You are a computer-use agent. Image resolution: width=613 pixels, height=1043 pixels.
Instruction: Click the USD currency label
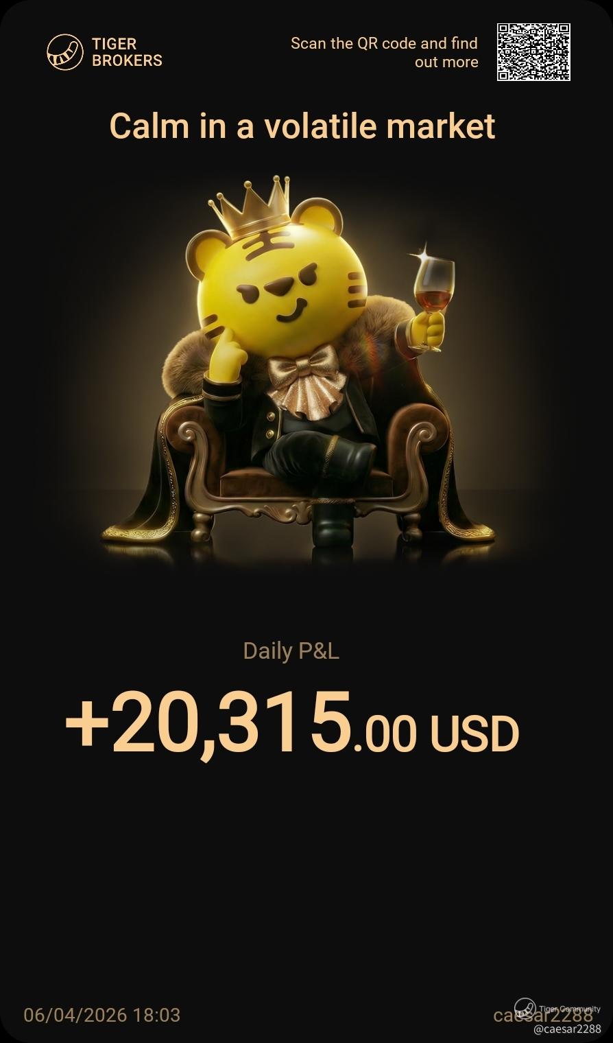coord(474,734)
